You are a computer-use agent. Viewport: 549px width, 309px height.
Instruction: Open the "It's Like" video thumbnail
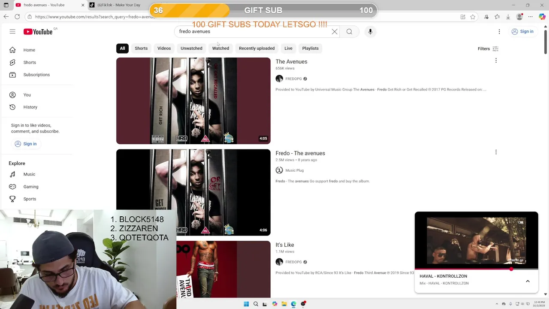(223, 269)
